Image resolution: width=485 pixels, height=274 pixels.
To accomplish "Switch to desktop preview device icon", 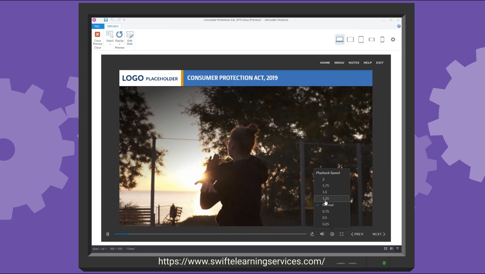I will pyautogui.click(x=339, y=39).
